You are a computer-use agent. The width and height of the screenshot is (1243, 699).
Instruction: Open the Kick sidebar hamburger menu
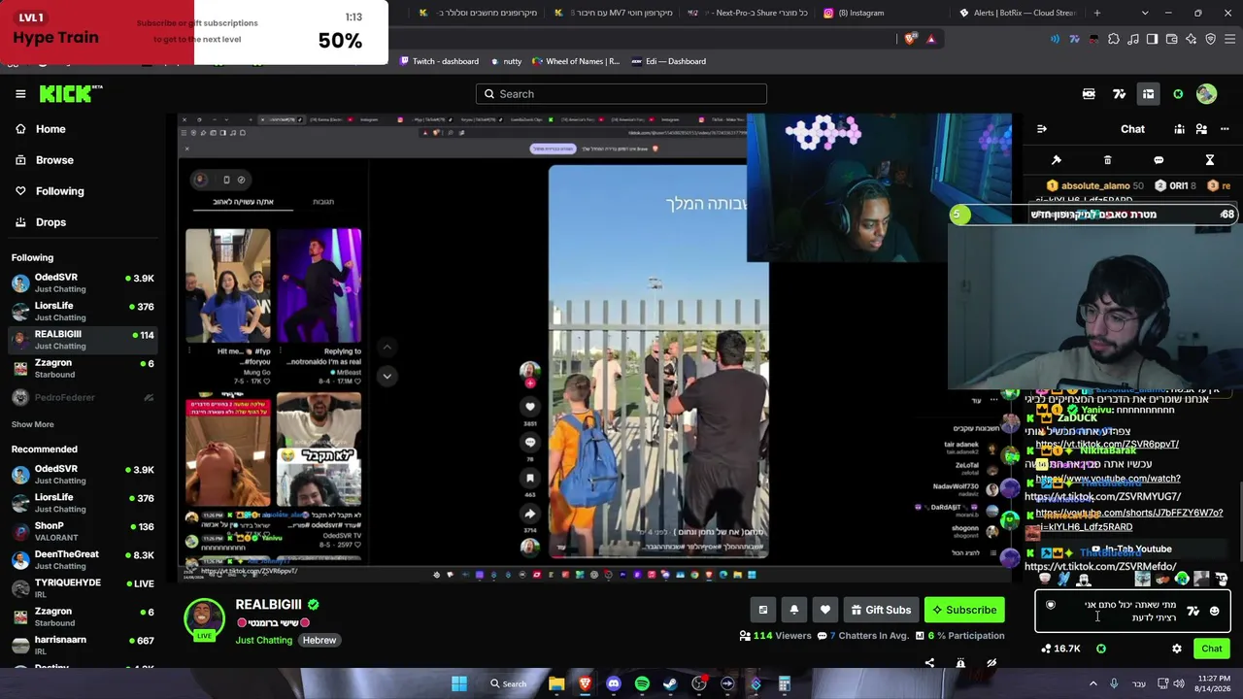point(20,94)
